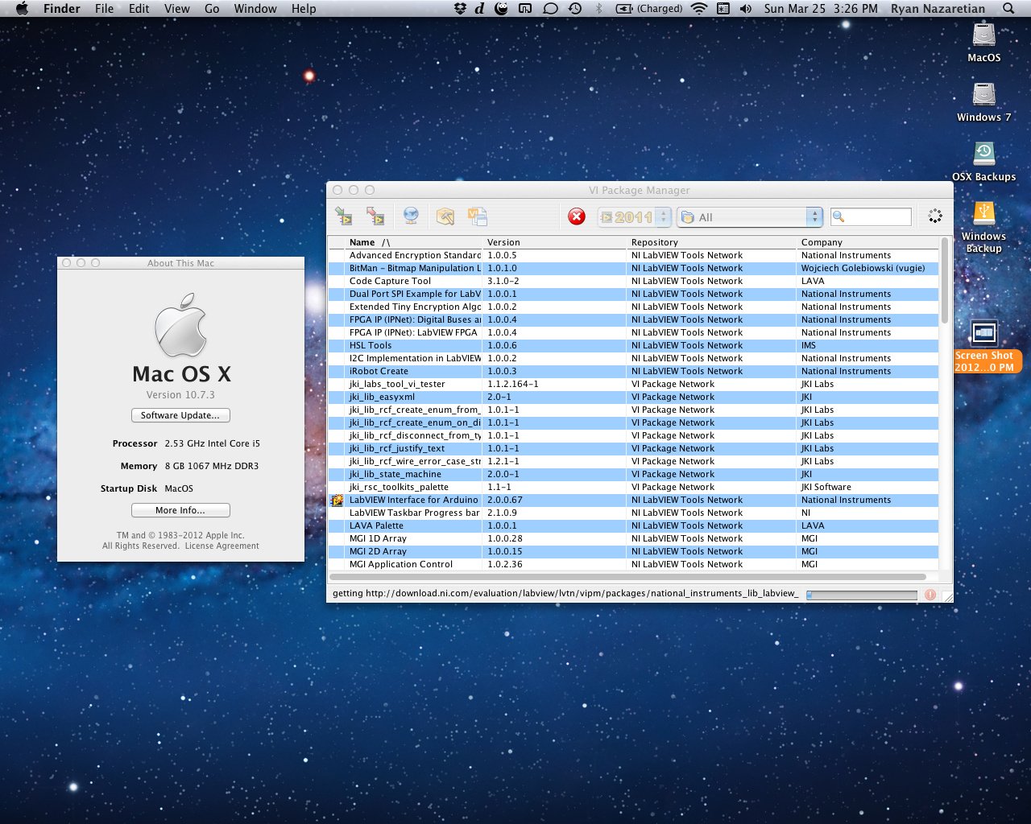This screenshot has height=824, width=1031.
Task: Click the volume icon in menu bar
Action: coord(746,9)
